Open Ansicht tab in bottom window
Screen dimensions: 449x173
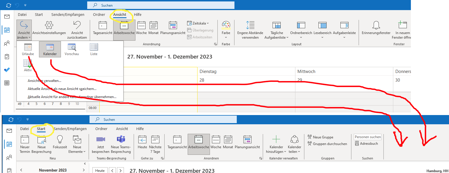[x=122, y=129]
